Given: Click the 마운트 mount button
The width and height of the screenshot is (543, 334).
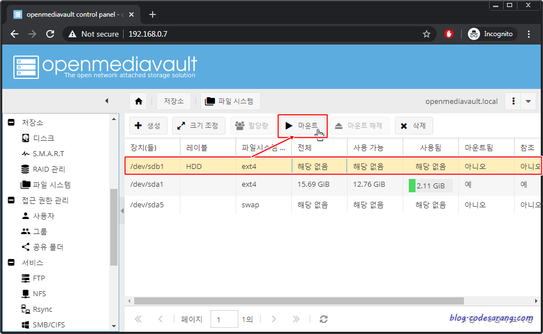Looking at the screenshot, I should click(302, 126).
